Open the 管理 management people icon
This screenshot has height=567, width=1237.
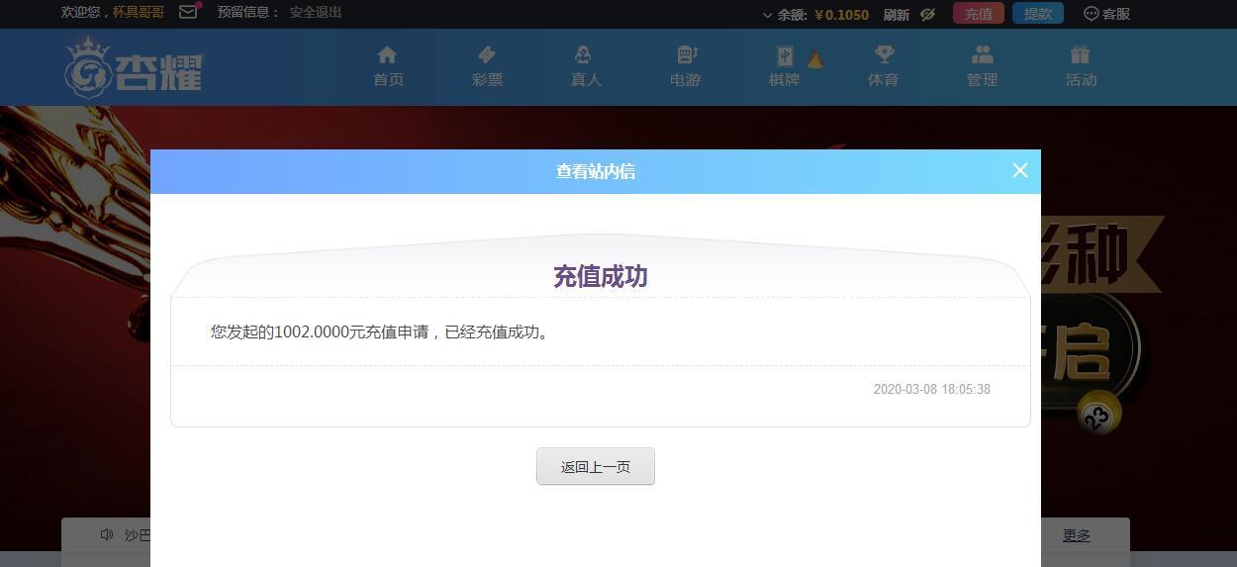tap(982, 55)
